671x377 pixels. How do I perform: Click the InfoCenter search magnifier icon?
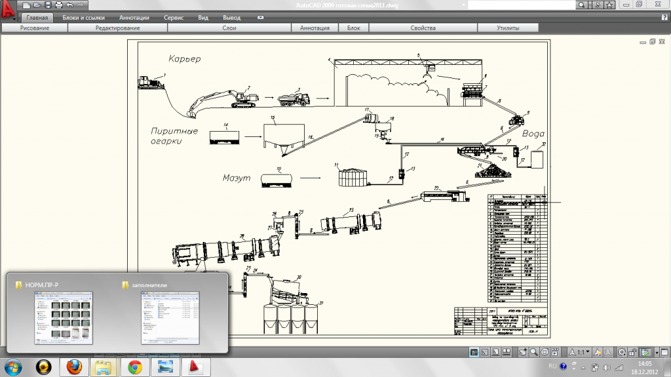(x=581, y=5)
